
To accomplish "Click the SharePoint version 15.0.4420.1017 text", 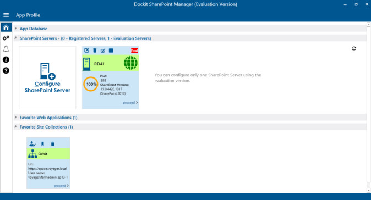I will [111, 89].
